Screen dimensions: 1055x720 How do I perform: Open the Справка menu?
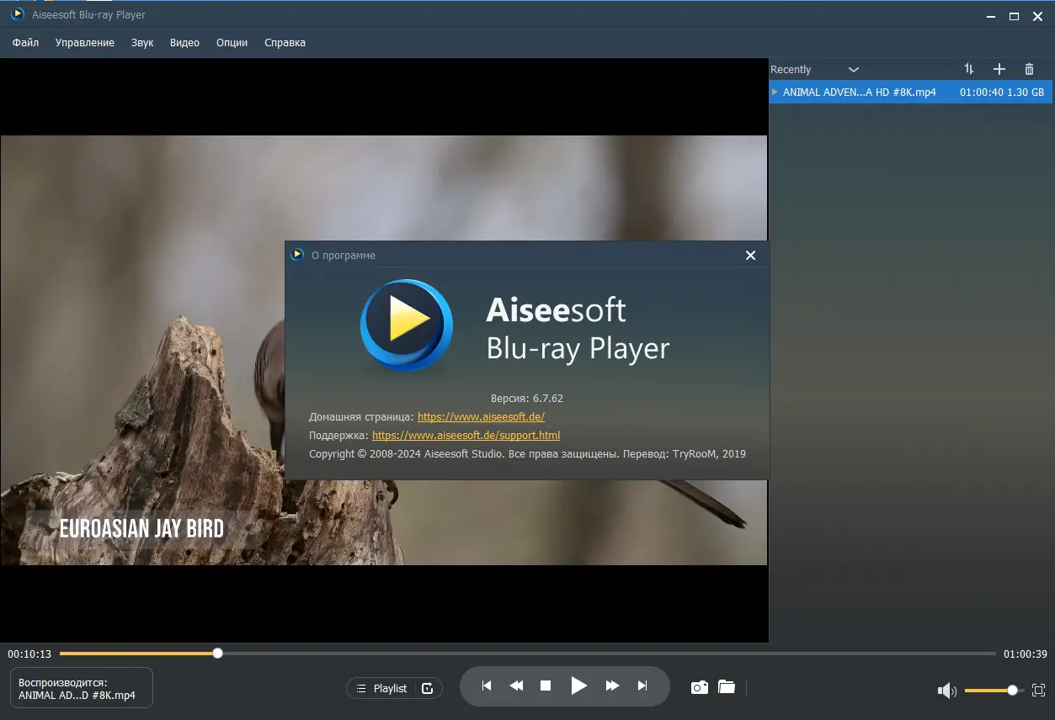pos(285,43)
